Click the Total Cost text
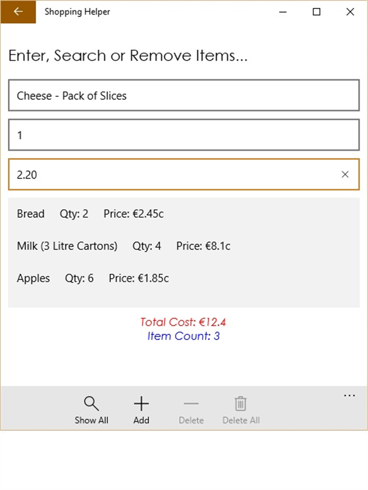 click(x=183, y=322)
